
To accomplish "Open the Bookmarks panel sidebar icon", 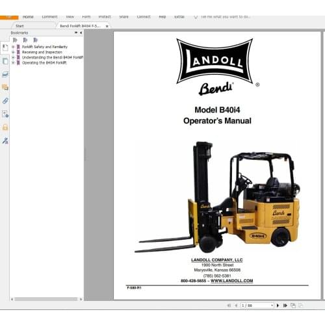I will [x=5, y=47].
